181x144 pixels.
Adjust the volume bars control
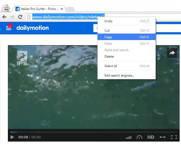tap(128, 137)
